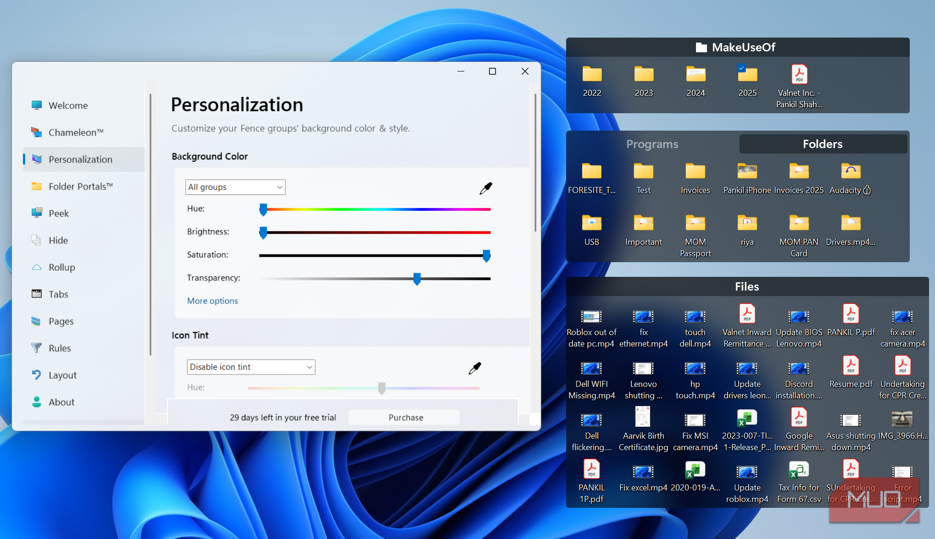
Task: Click the Files fence title
Action: coord(747,287)
